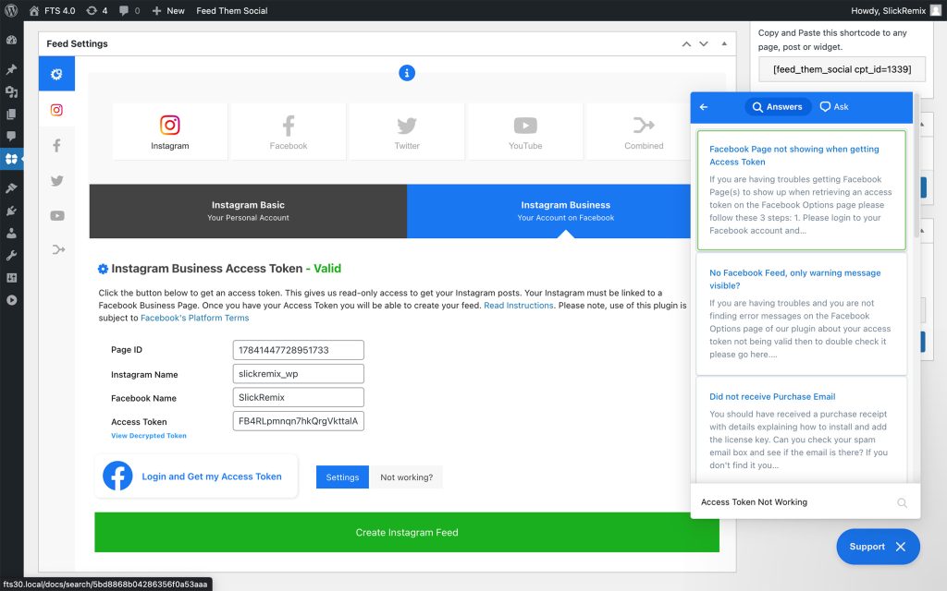Open the New content menu
947x591 pixels.
point(168,10)
